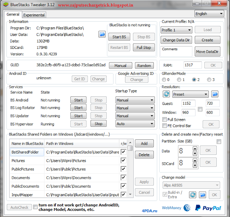Tick the Partition Size checkbox
The width and height of the screenshot is (230, 217).
click(x=219, y=142)
